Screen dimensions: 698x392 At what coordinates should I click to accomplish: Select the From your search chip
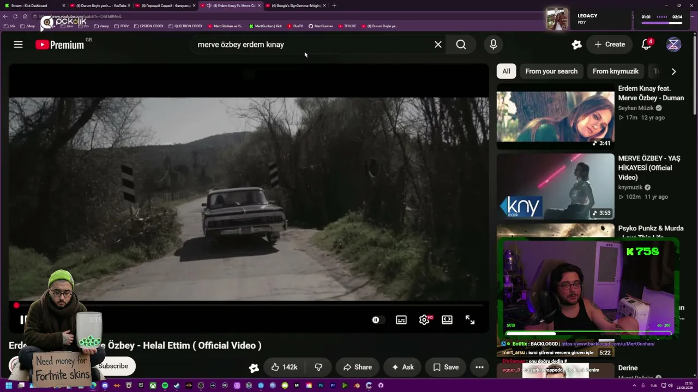click(551, 71)
